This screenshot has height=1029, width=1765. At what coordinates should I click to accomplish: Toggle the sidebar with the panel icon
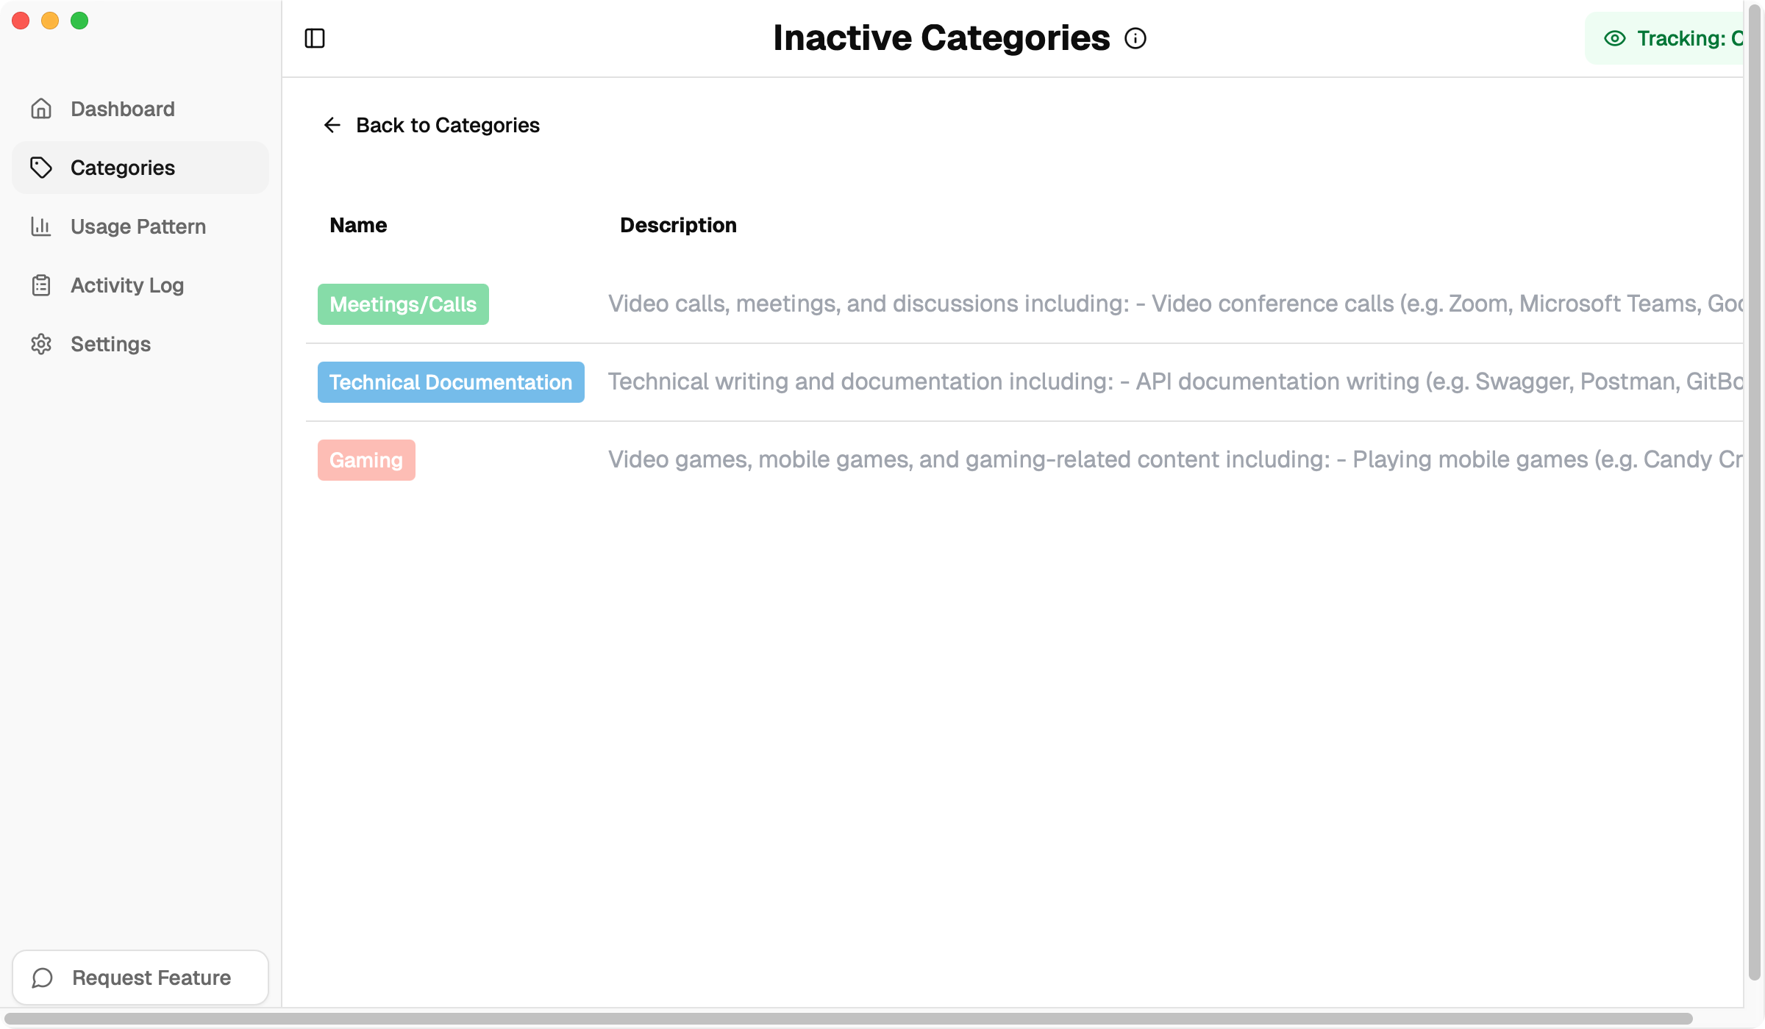pyautogui.click(x=315, y=37)
